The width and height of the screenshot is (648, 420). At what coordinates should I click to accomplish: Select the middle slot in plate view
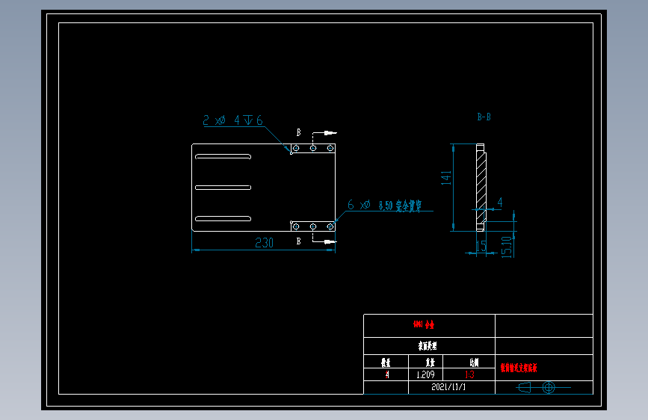click(223, 188)
